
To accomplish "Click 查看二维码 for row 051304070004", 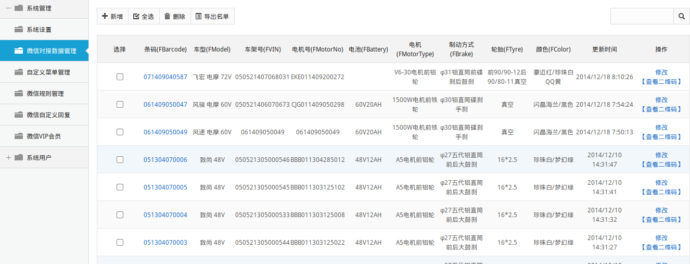I will (661, 220).
